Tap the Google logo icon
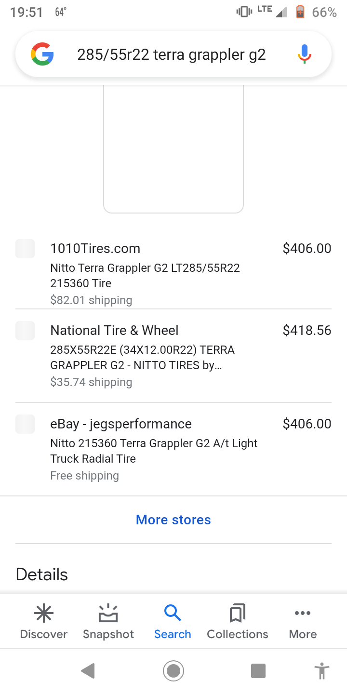347x694 pixels. pos(42,54)
